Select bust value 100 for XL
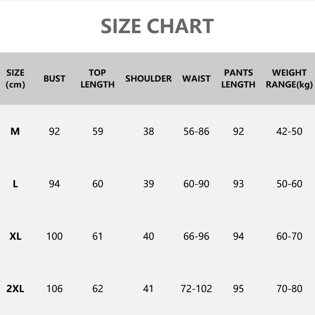 [x=54, y=236]
